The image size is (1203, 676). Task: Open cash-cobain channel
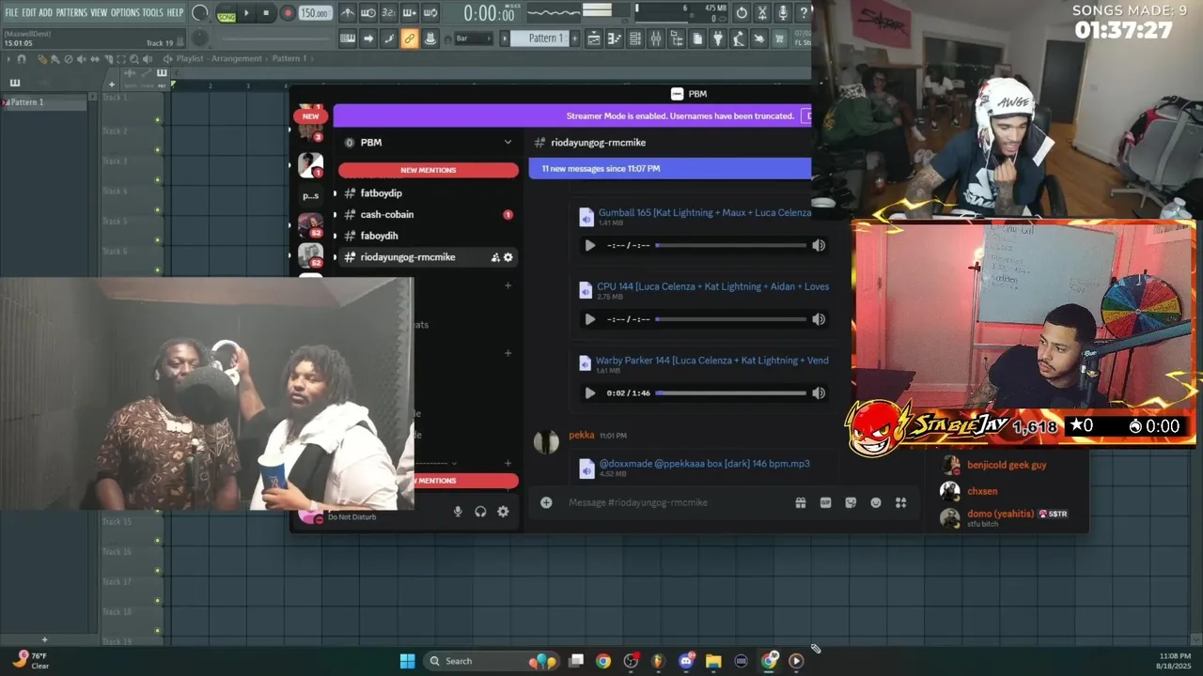[x=387, y=215]
